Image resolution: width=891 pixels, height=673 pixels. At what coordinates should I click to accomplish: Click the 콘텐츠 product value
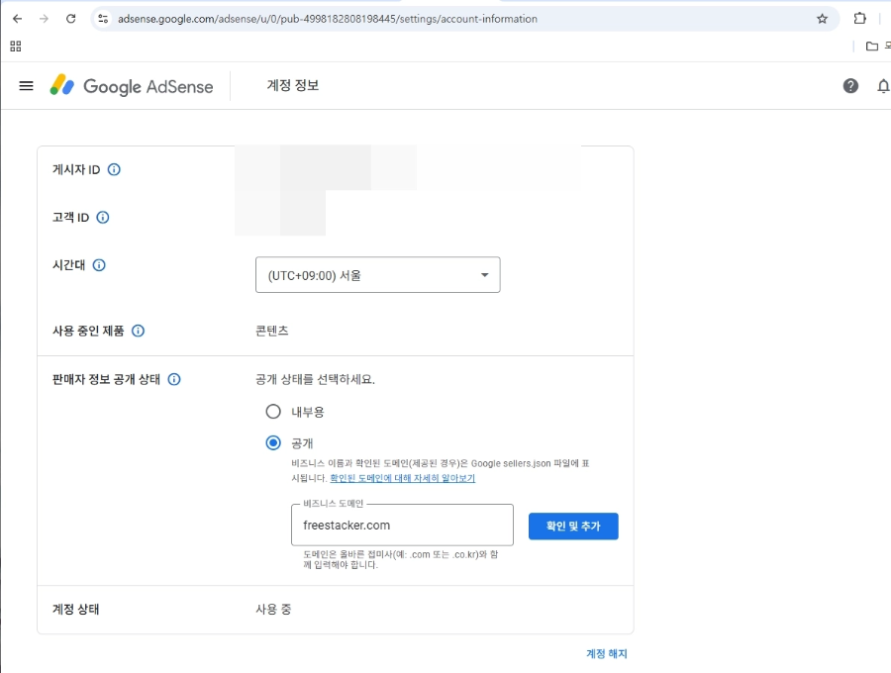pos(272,331)
